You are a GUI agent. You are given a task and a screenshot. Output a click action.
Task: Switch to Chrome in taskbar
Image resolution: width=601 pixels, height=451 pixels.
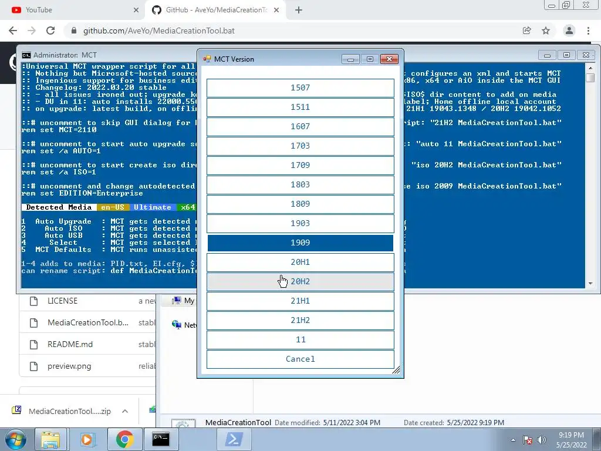[x=124, y=439]
